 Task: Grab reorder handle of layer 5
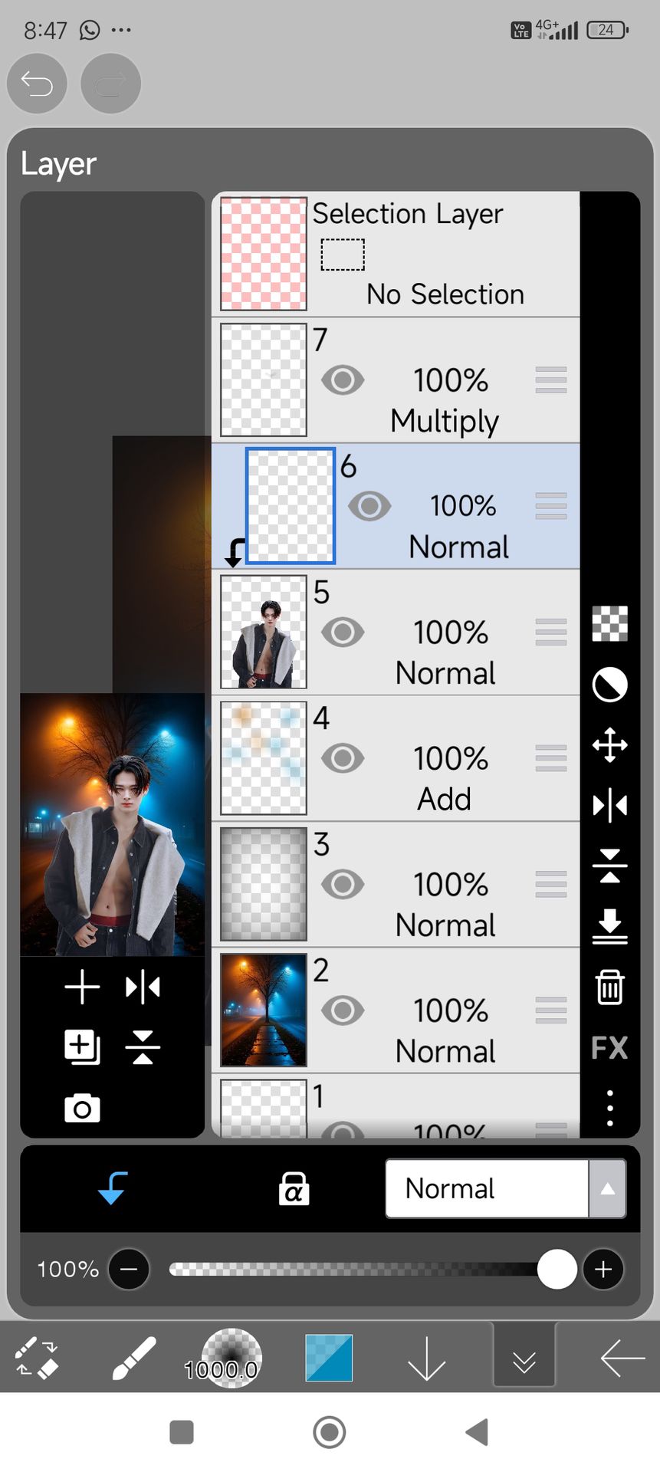point(551,632)
